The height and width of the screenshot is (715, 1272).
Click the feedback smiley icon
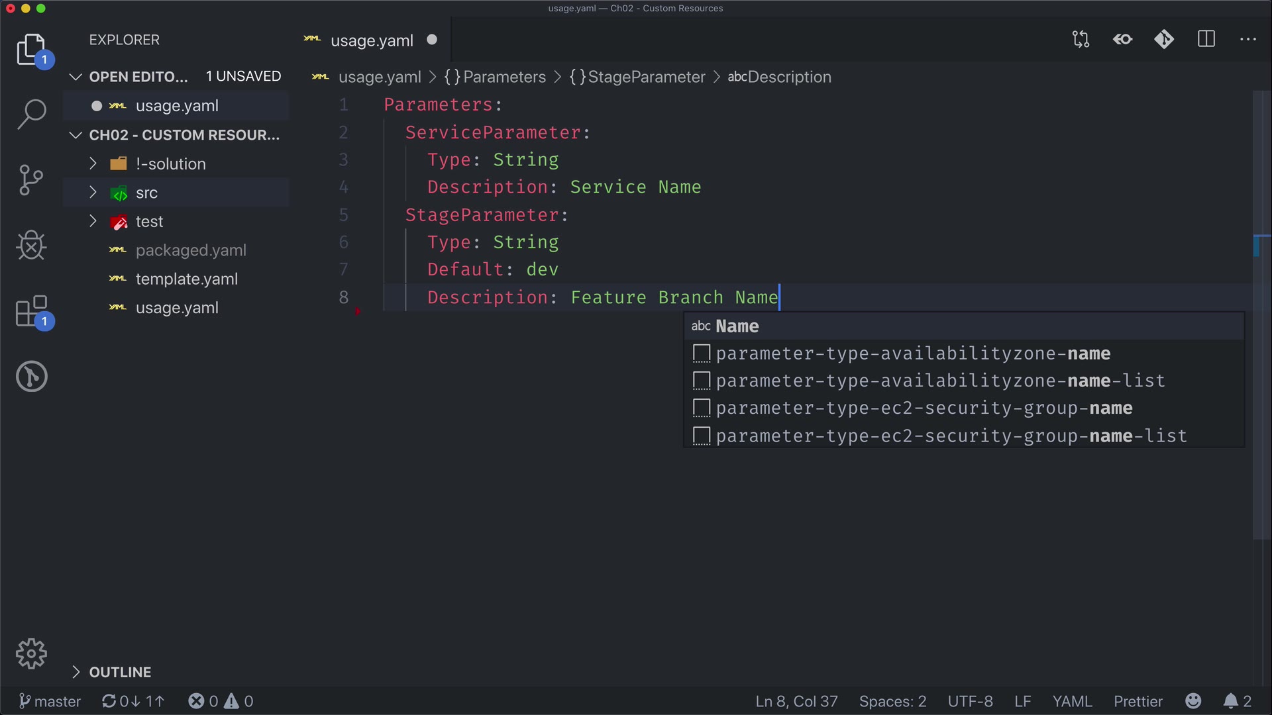(x=1193, y=701)
